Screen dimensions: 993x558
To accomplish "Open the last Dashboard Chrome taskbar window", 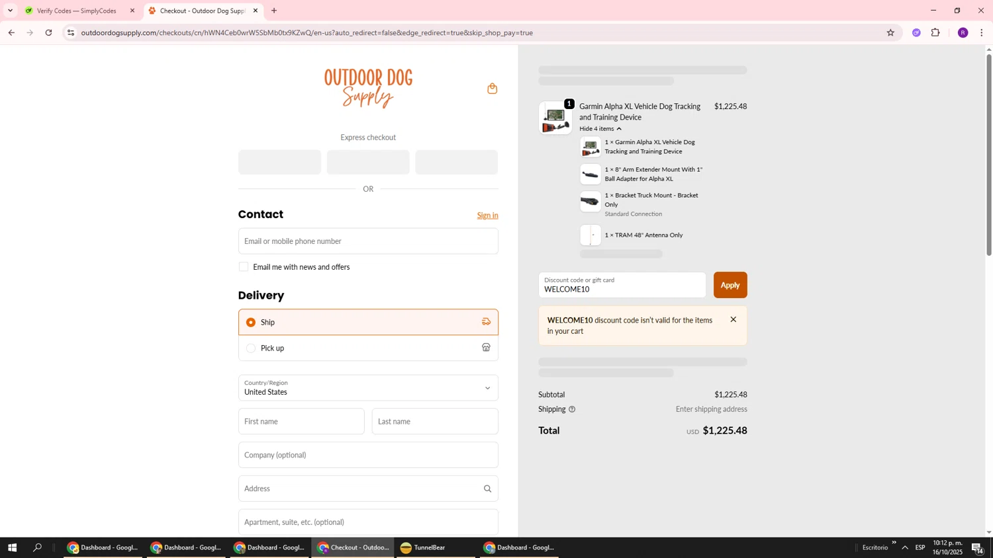I will click(x=520, y=547).
